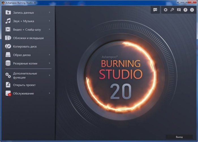This screenshot has height=142, width=198.
Task: Choose the Копировать диск menu entry
Action: 25,46
